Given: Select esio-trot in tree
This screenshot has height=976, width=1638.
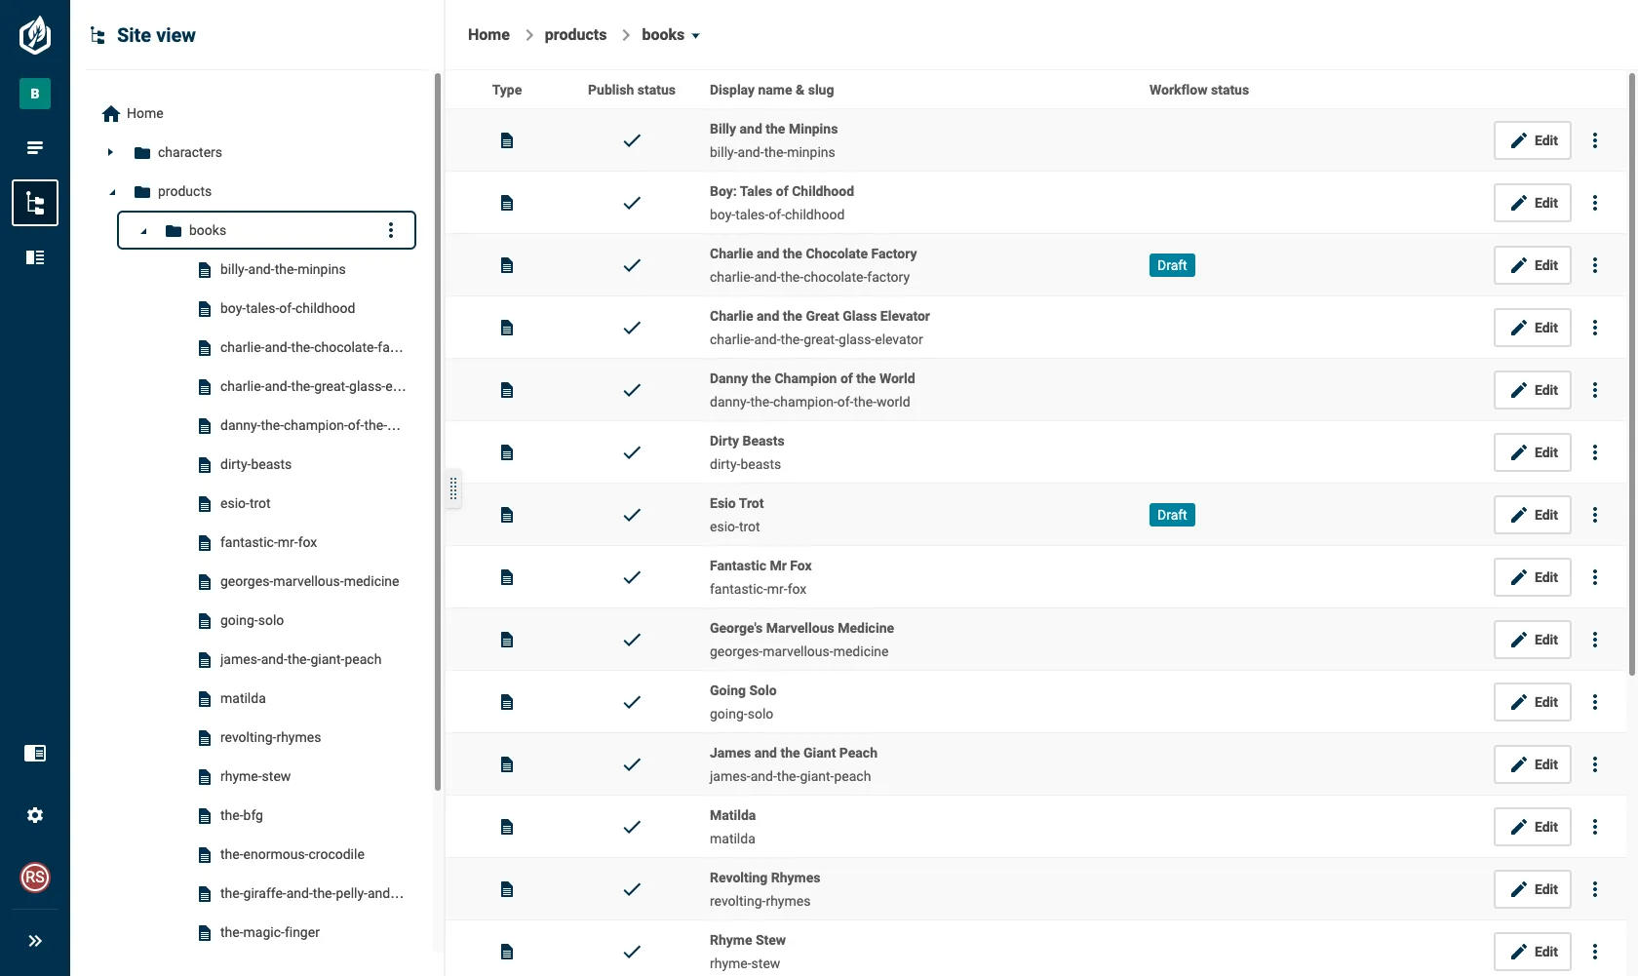Looking at the screenshot, I should 246,503.
